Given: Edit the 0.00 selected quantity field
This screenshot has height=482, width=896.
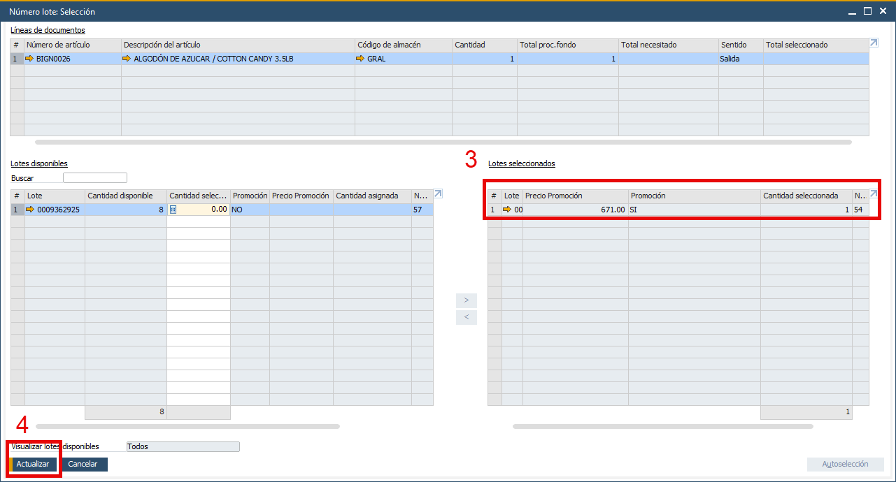Looking at the screenshot, I should point(198,209).
